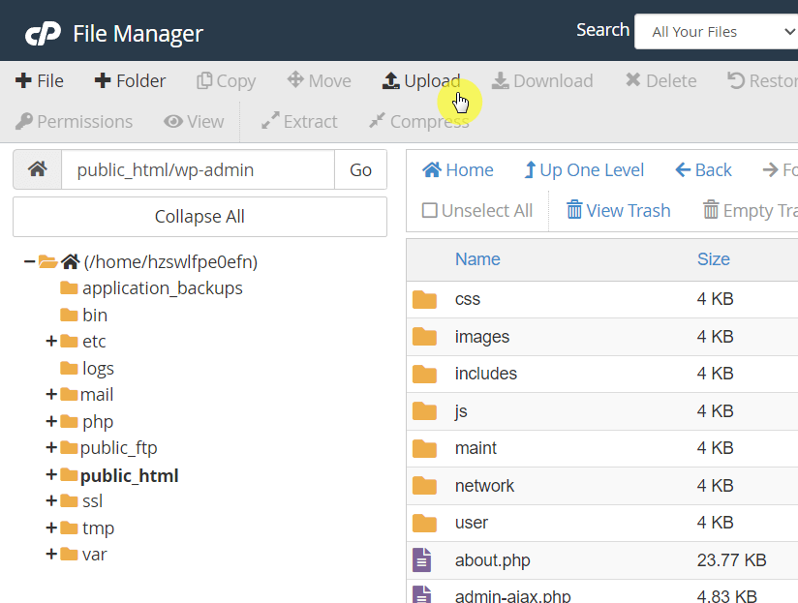
Task: Click the about.php file icon
Action: point(422,559)
